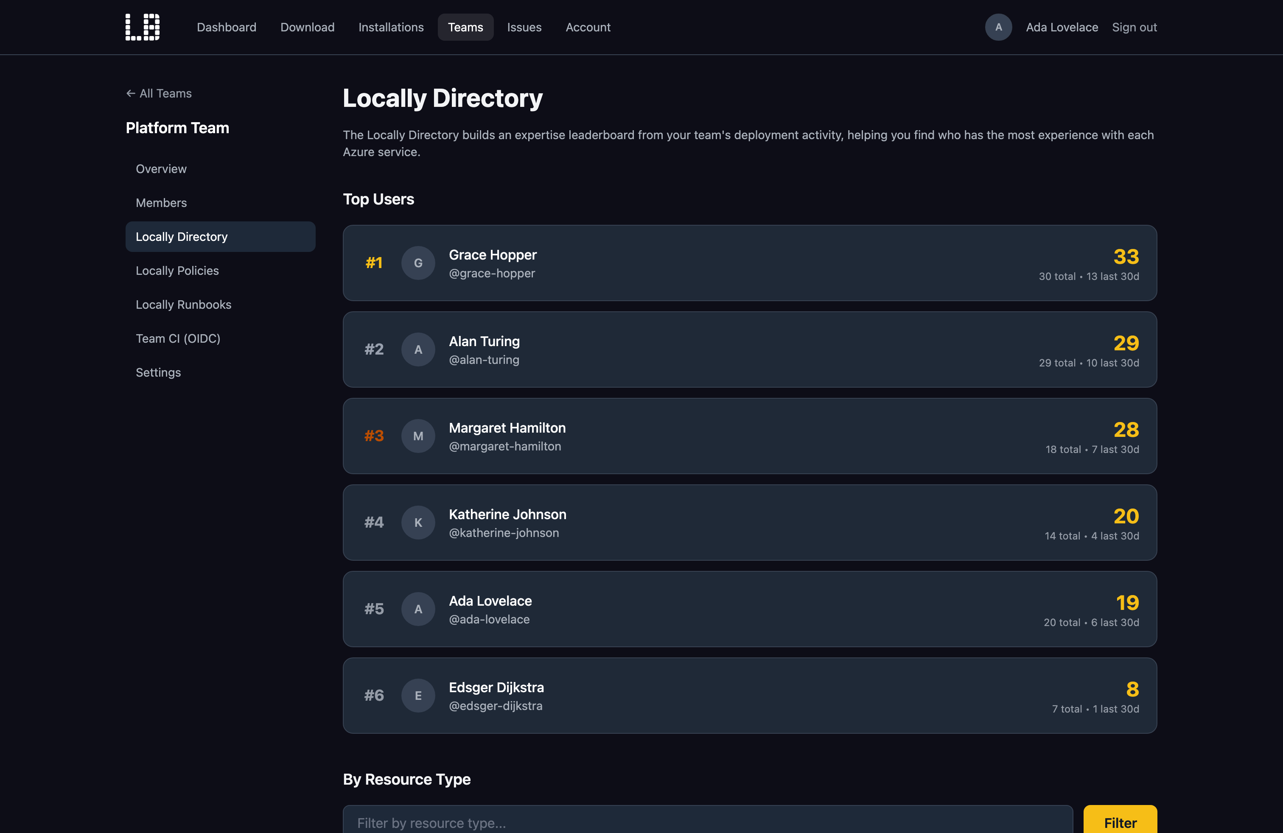Click the #3 rank badge

[x=374, y=436]
